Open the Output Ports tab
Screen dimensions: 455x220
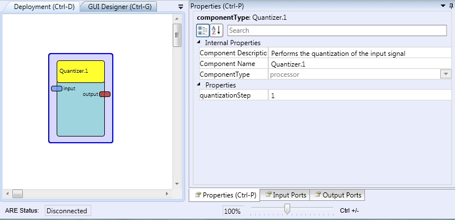(338, 195)
